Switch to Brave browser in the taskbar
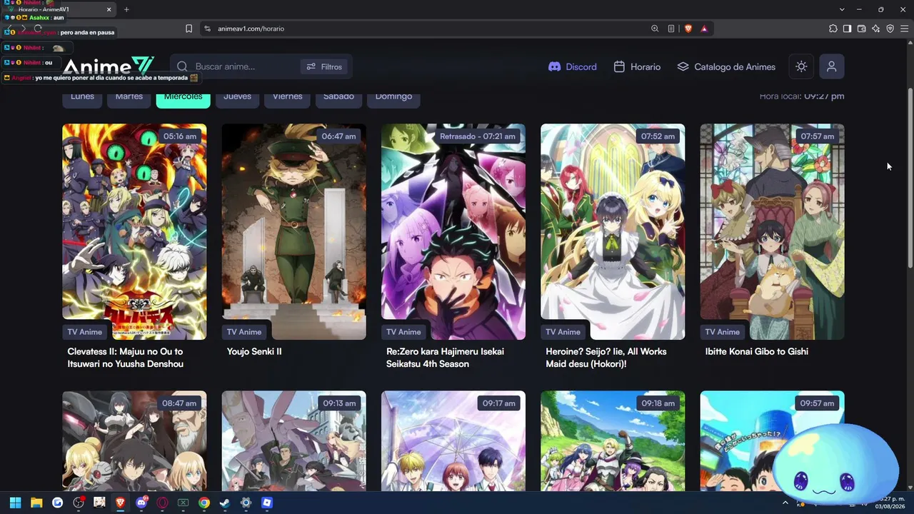The width and height of the screenshot is (914, 514). click(x=121, y=503)
